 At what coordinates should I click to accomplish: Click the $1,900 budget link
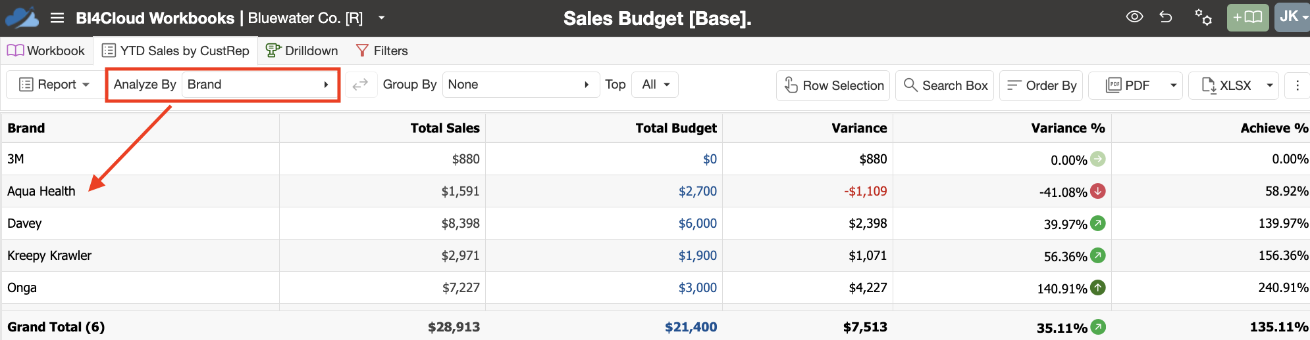click(x=698, y=255)
